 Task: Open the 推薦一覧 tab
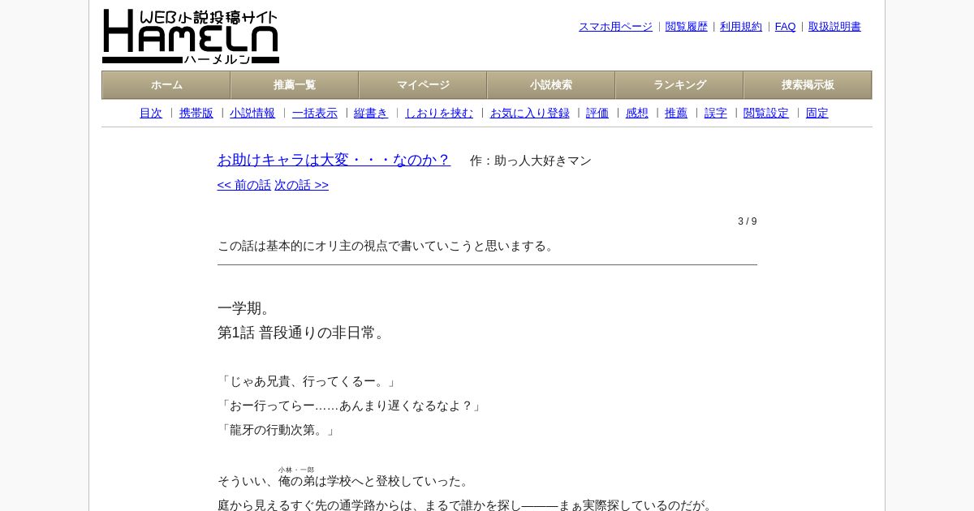[295, 85]
